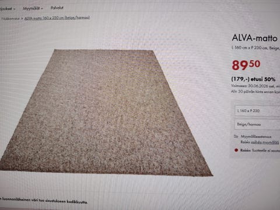Screen dimensions: 280x210
Task: Open the Beige/harmaa color selector
Action: 257,124
